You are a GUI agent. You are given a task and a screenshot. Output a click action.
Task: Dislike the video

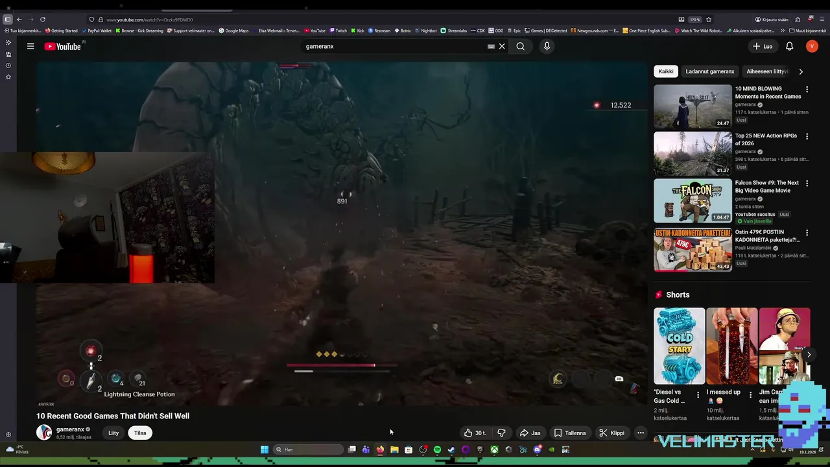click(501, 433)
